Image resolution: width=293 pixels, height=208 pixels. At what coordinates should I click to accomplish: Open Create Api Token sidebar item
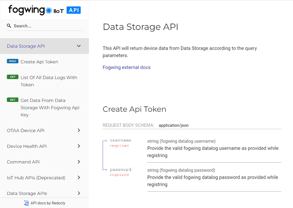tap(39, 62)
